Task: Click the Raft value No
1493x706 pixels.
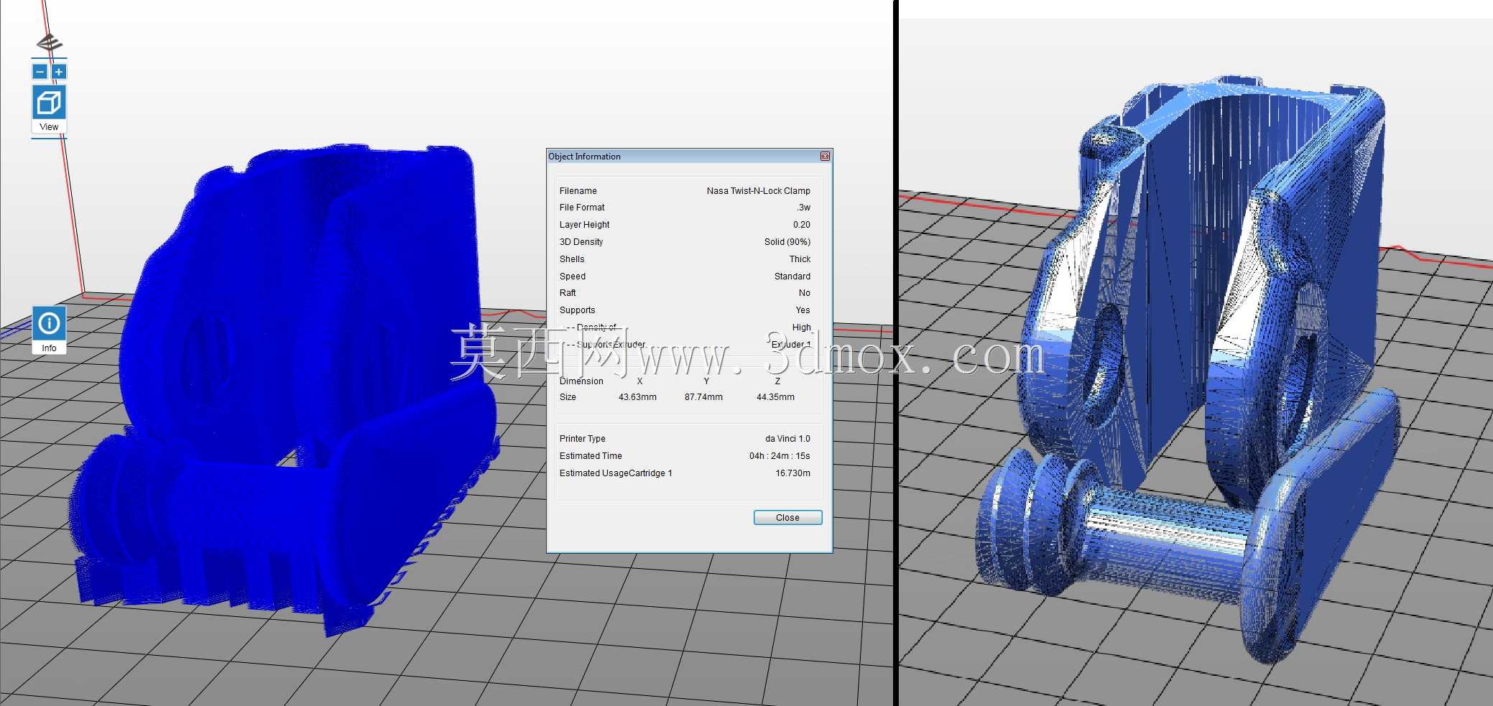Action: [x=804, y=293]
